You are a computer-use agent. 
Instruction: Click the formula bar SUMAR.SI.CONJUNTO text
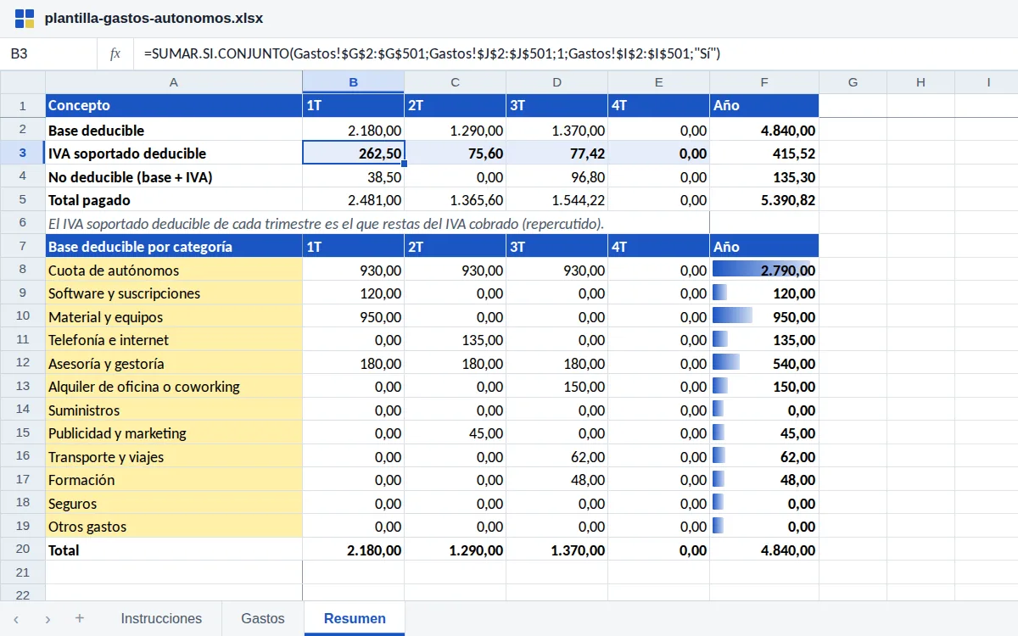pyautogui.click(x=432, y=53)
